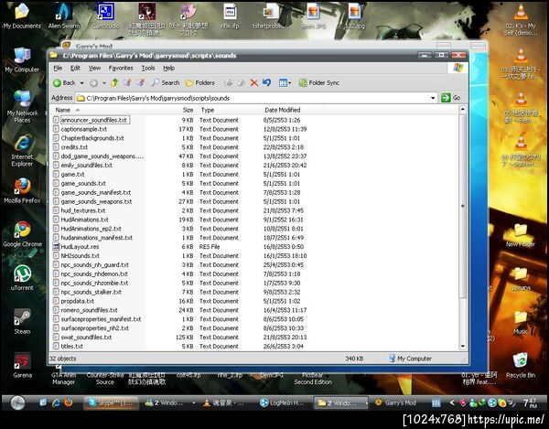
Task: Launch Firefox from quick launch bar
Action: tap(69, 402)
